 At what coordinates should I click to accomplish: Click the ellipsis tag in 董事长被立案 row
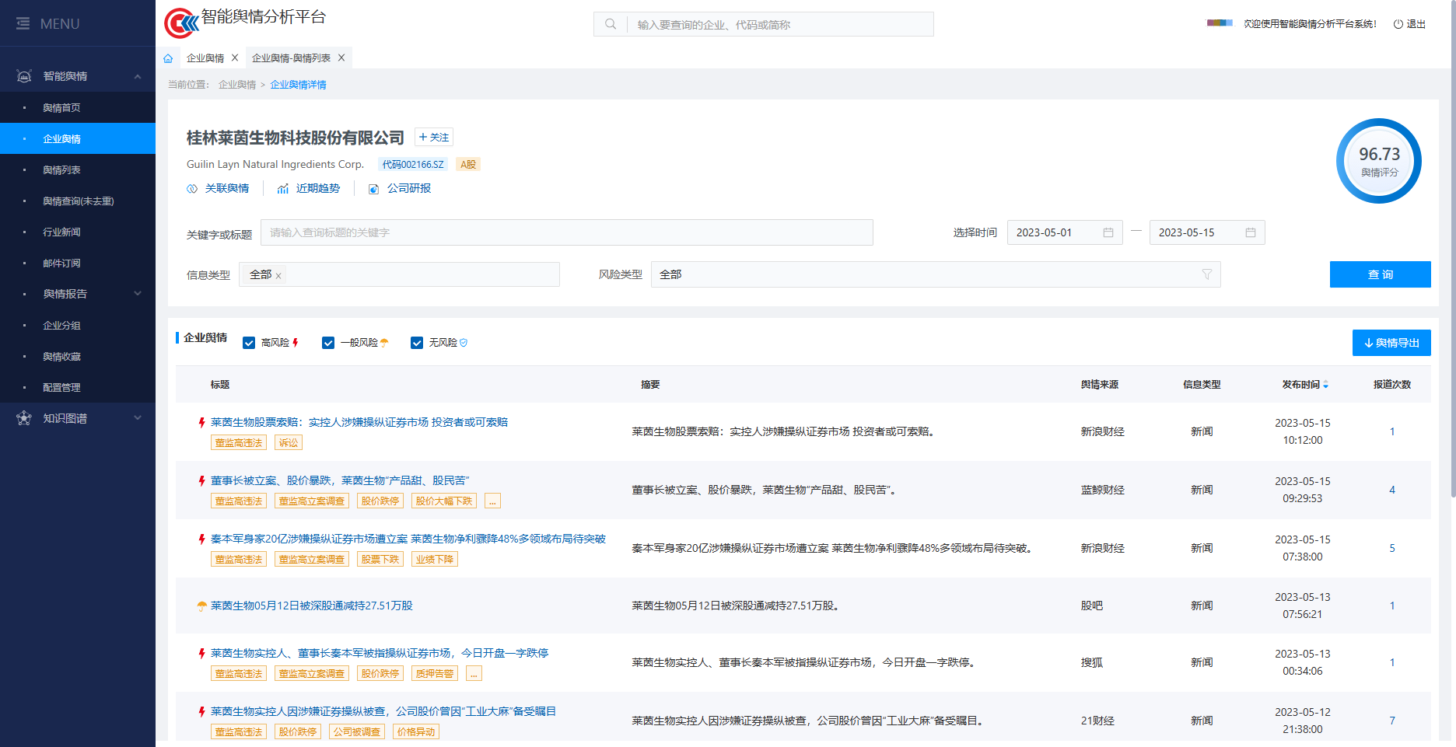492,501
